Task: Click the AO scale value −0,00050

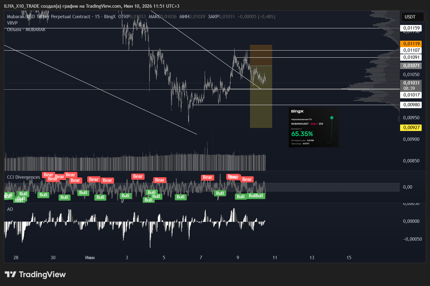Action: 412,239
